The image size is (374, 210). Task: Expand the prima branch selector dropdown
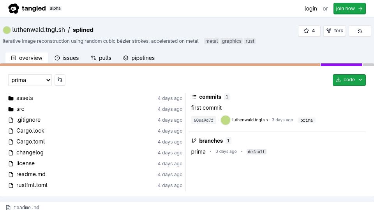point(30,80)
